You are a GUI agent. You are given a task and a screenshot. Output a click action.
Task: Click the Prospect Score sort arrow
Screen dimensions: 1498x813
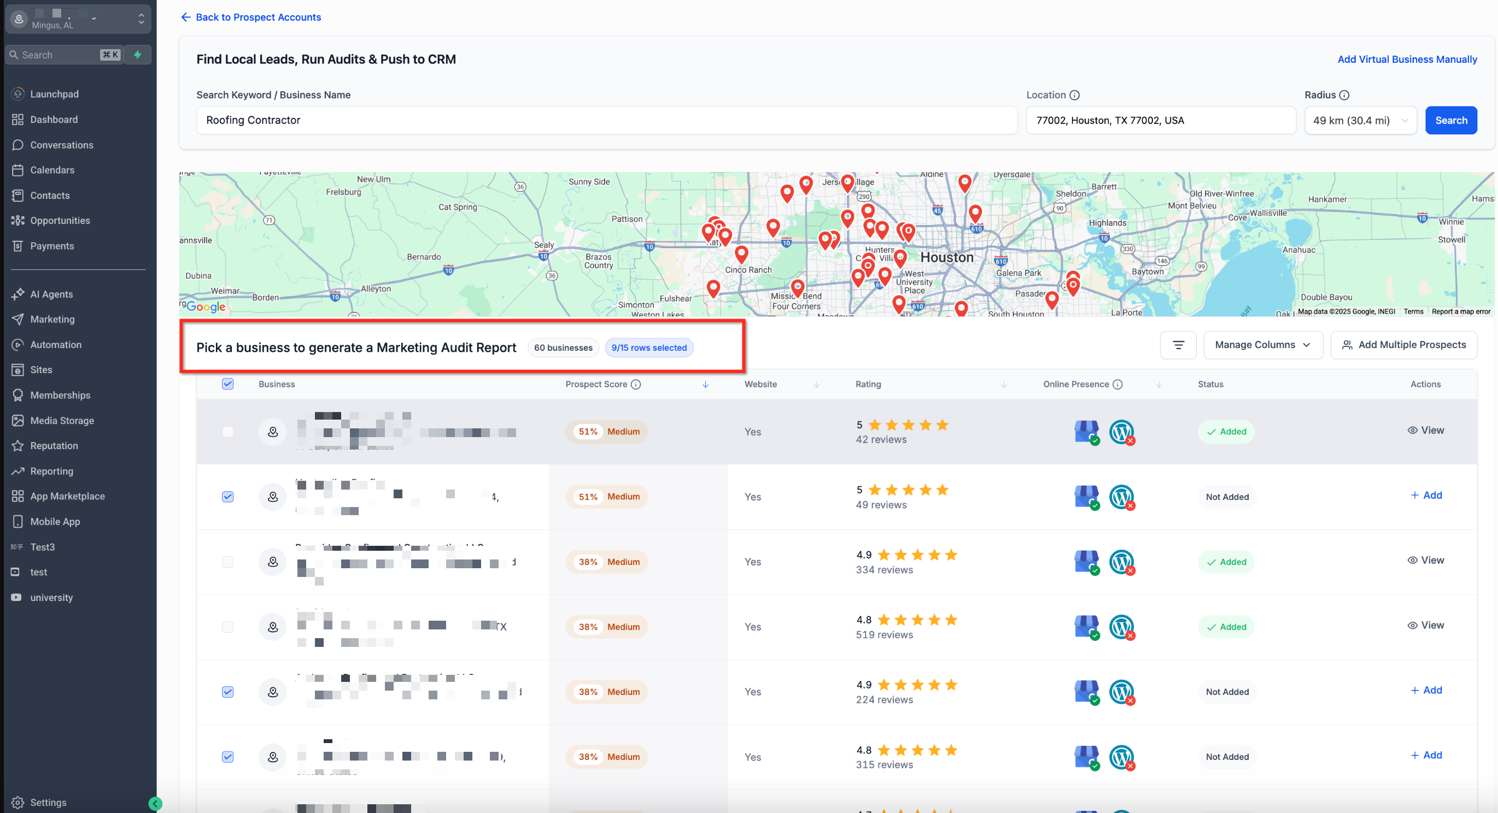click(x=705, y=385)
